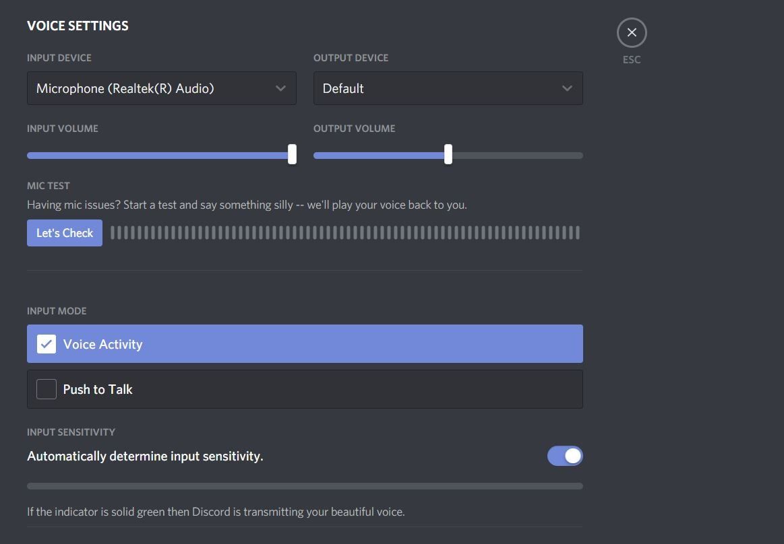
Task: Click the mic test level indicator bars
Action: click(344, 232)
